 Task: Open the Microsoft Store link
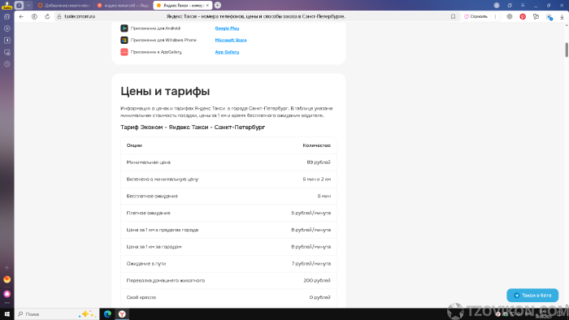click(x=231, y=40)
